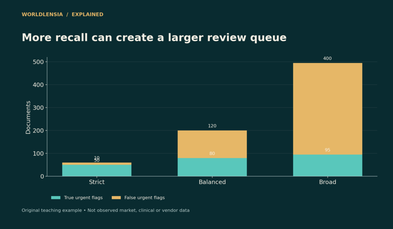Click the "WORLDLENSIA" header text
Screen dimensions: 393x229
click(42, 15)
